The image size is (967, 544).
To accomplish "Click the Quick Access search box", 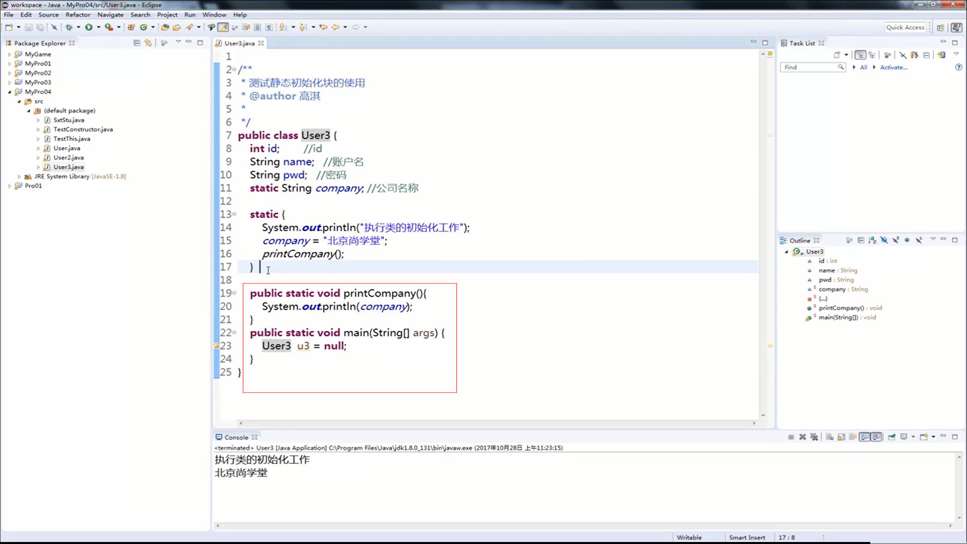I will [x=906, y=27].
